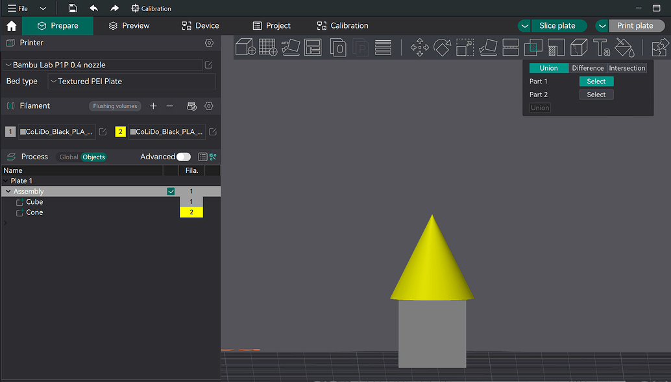Arrange all objects on the plate
The height and width of the screenshot is (382, 671).
coord(313,47)
